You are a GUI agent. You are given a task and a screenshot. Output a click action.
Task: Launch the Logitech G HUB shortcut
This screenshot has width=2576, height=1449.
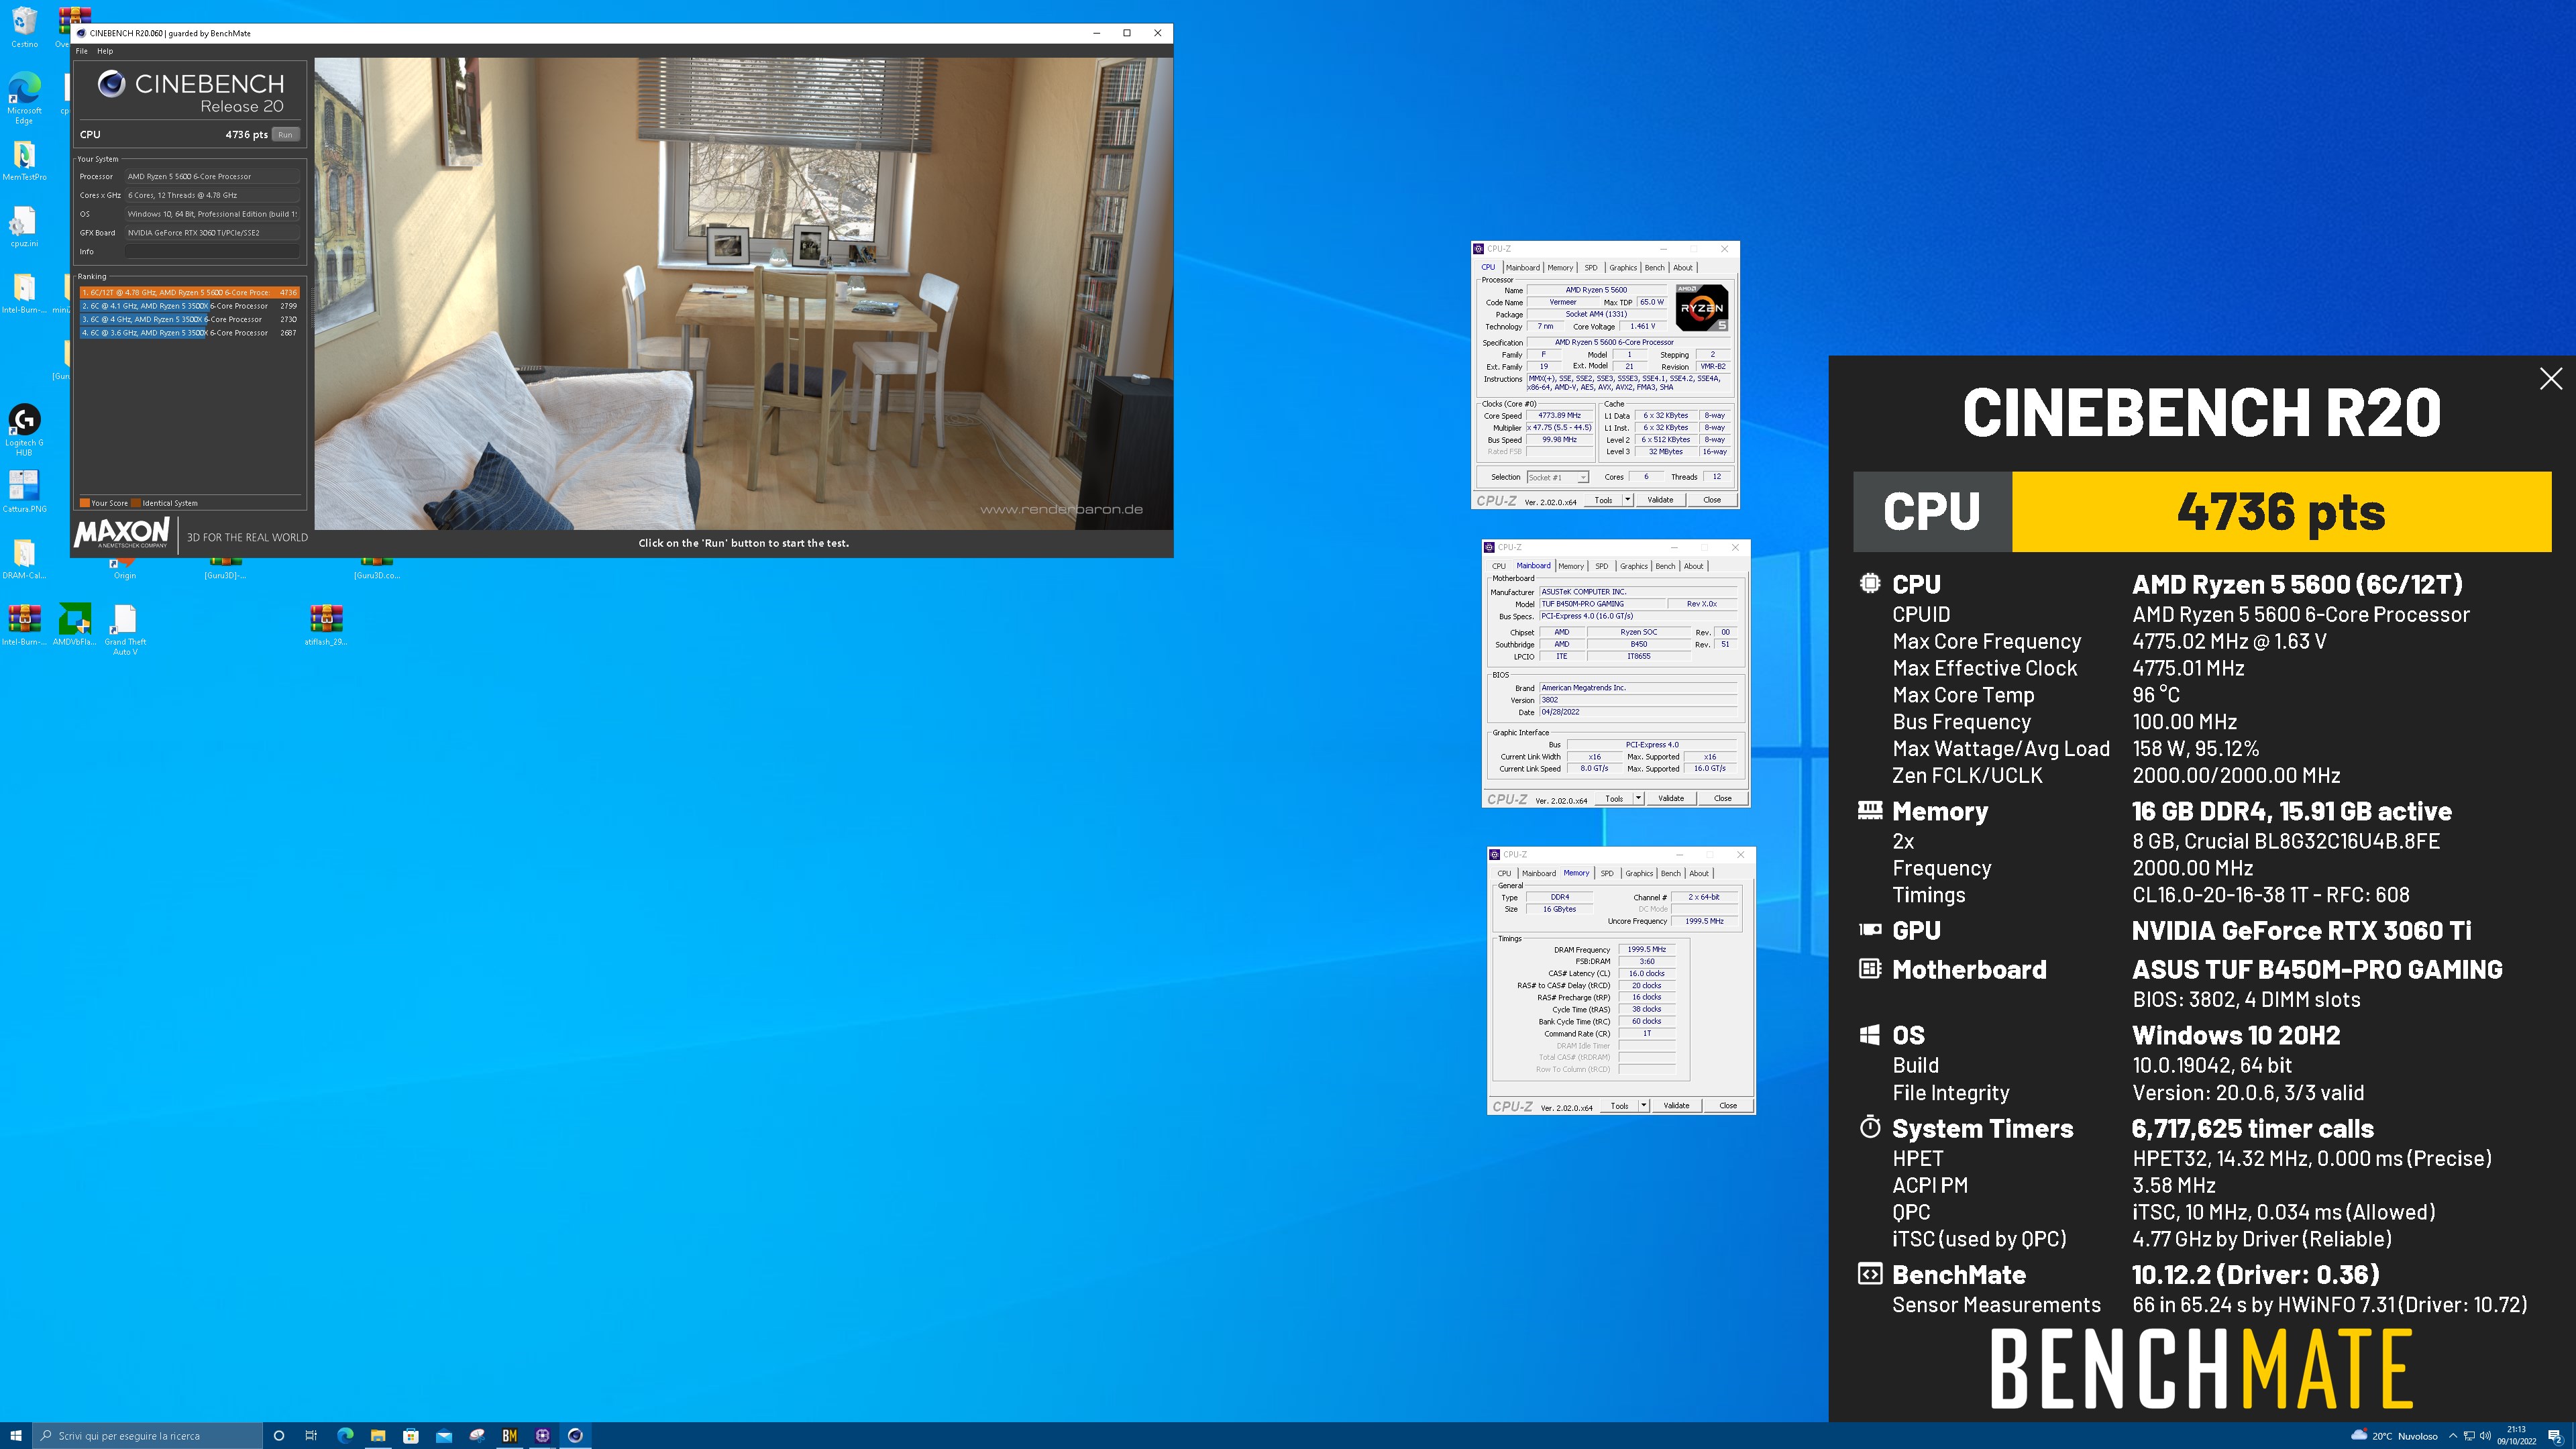24,429
